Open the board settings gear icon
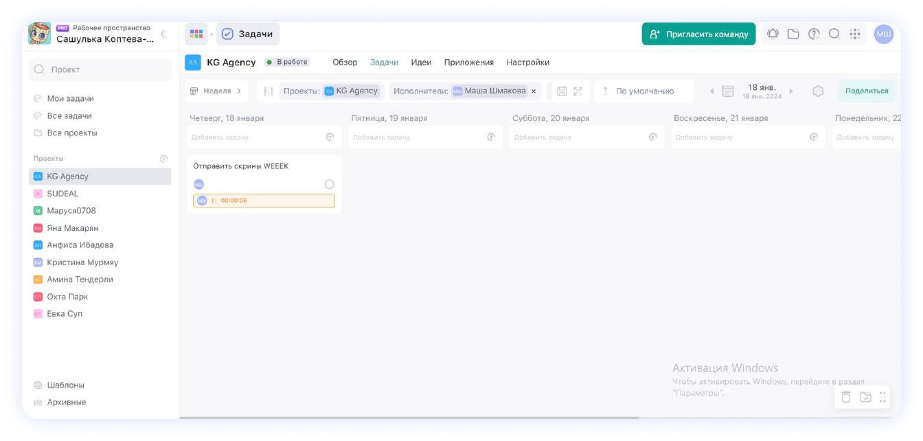 click(x=818, y=91)
